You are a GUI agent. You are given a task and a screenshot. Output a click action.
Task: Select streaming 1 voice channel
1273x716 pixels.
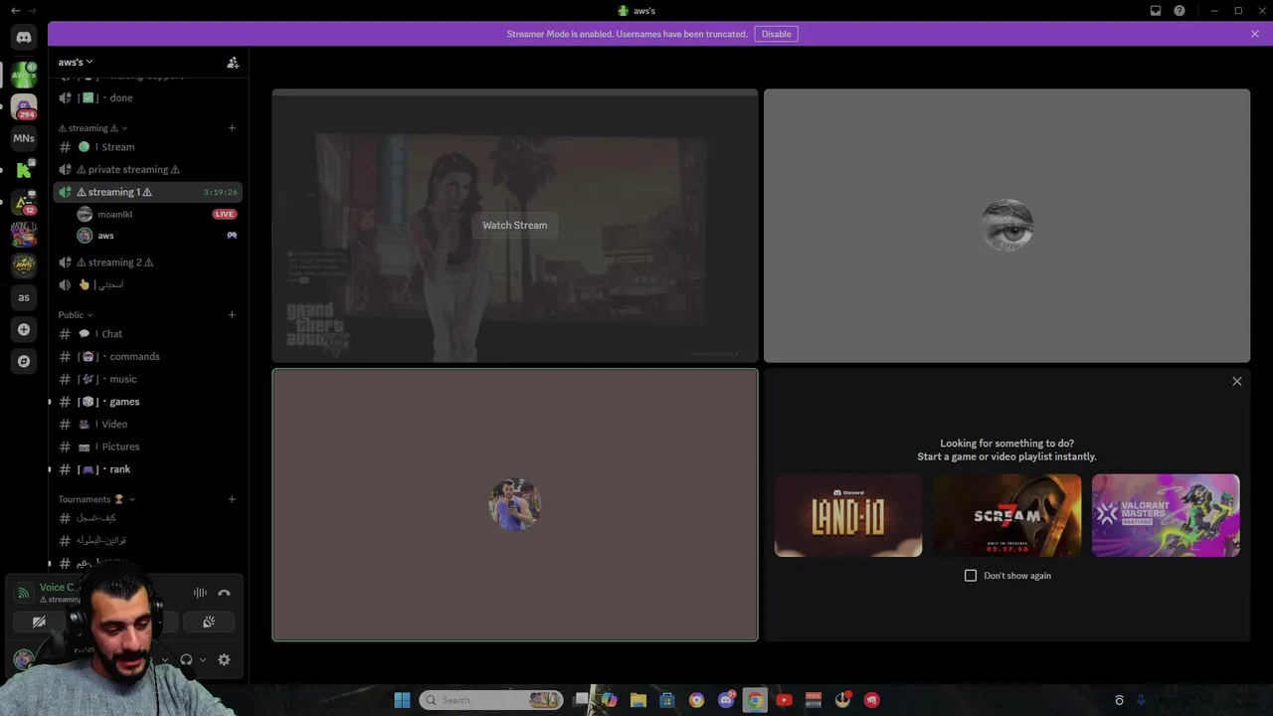[x=147, y=192]
